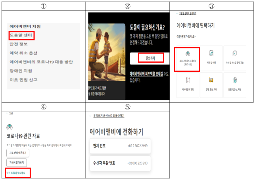The width and height of the screenshot is (255, 180).
Task: Open the 도움말 센터 link
Action: click(x=21, y=35)
